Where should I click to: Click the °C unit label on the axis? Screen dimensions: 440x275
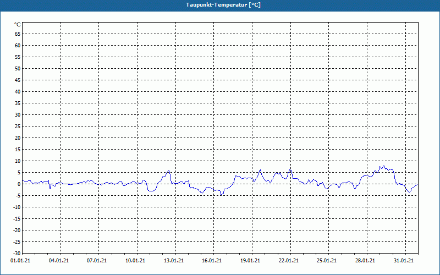tap(18, 25)
